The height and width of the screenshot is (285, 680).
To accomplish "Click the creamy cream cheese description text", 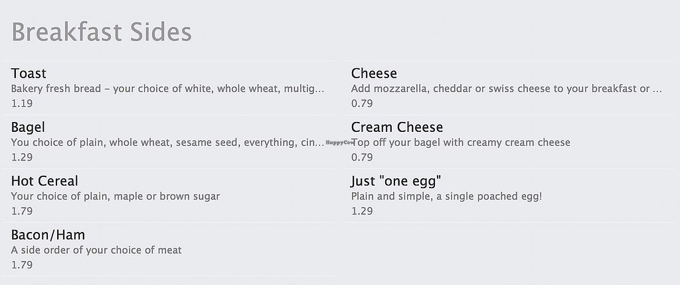I will click(461, 142).
